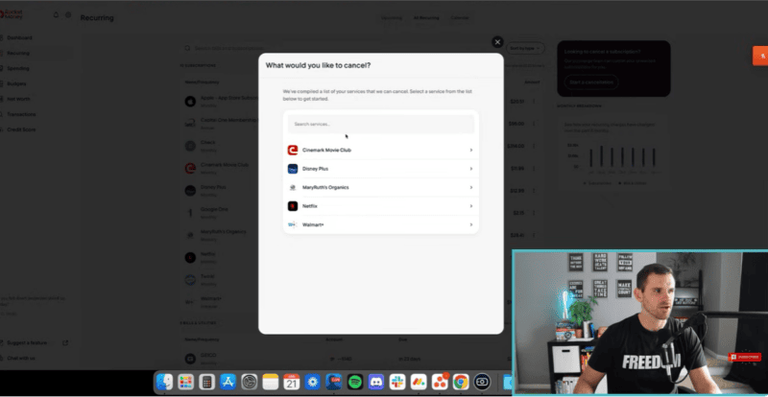Open Calendar from the dock
Viewport: 768px width, 397px height.
pyautogui.click(x=292, y=382)
